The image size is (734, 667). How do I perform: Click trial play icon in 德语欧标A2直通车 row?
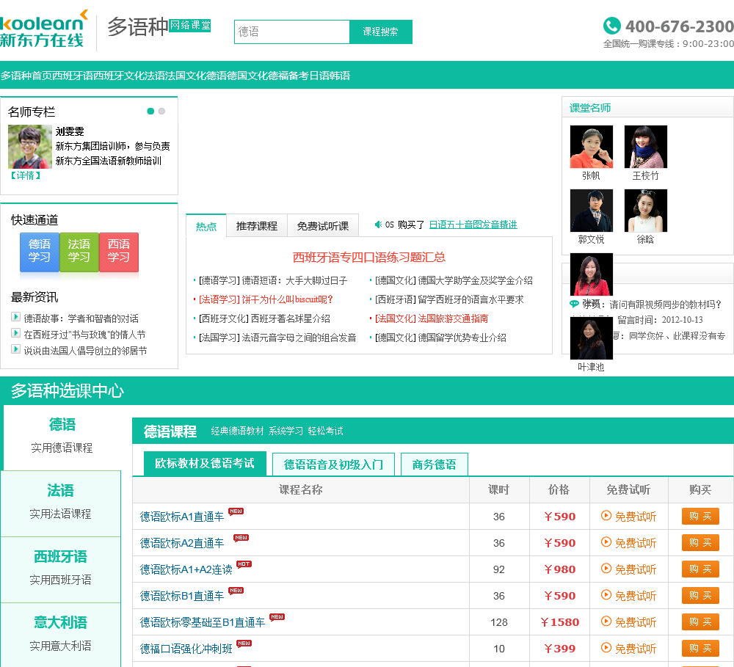coord(606,542)
